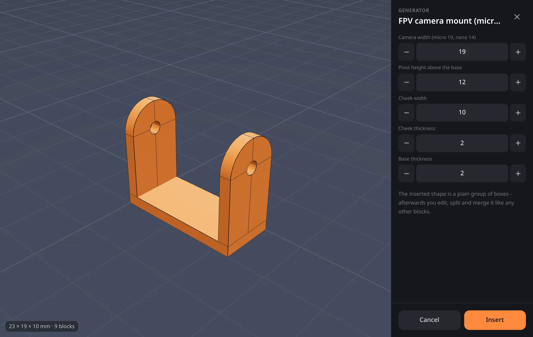The image size is (533, 337).
Task: Decrease cheek width with minus icon
Action: click(406, 113)
